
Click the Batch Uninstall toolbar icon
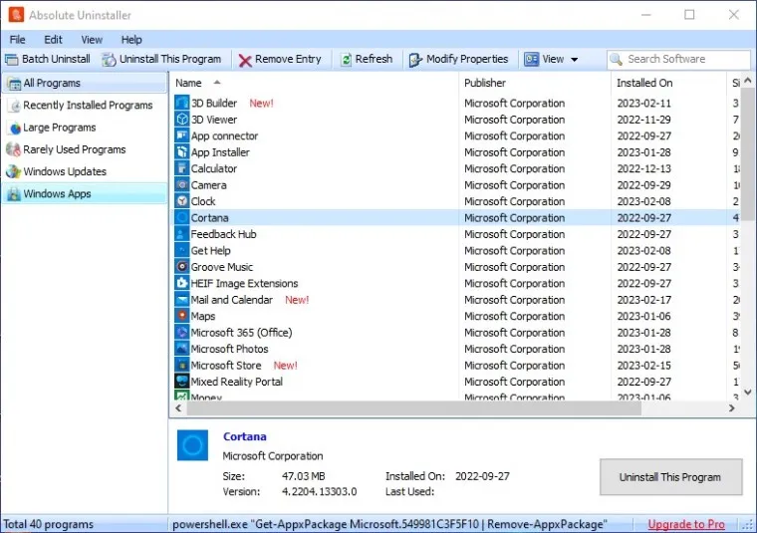pyautogui.click(x=12, y=60)
